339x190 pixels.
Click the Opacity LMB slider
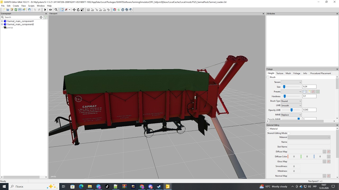pos(291,110)
